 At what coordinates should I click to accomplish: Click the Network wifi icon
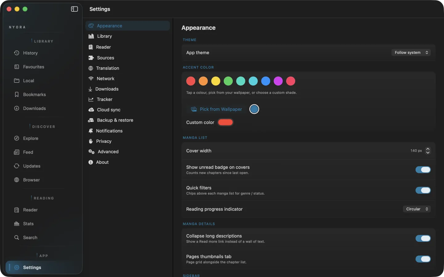91,79
